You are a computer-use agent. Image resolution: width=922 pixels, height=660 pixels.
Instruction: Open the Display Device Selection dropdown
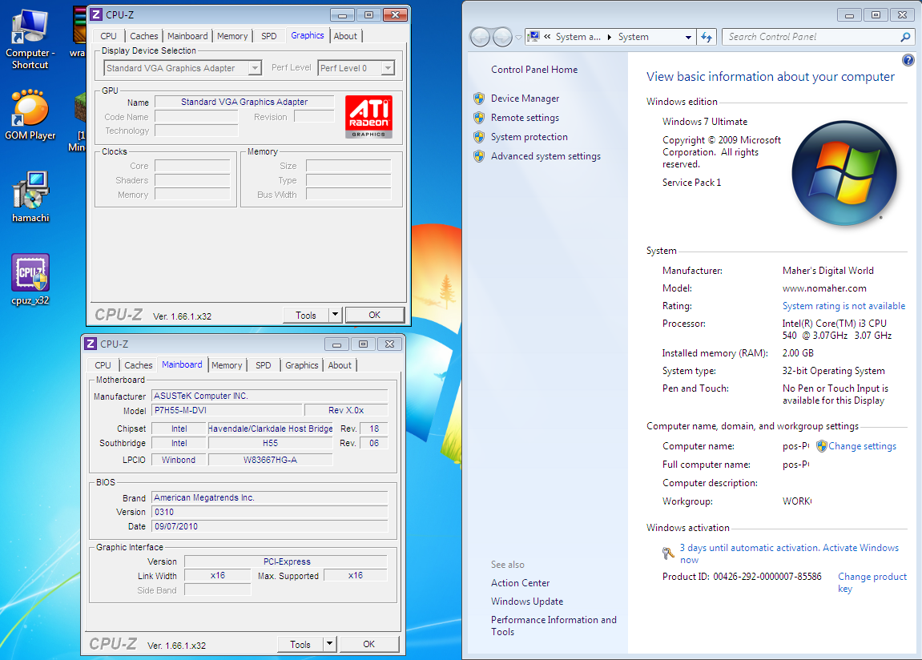coord(255,68)
